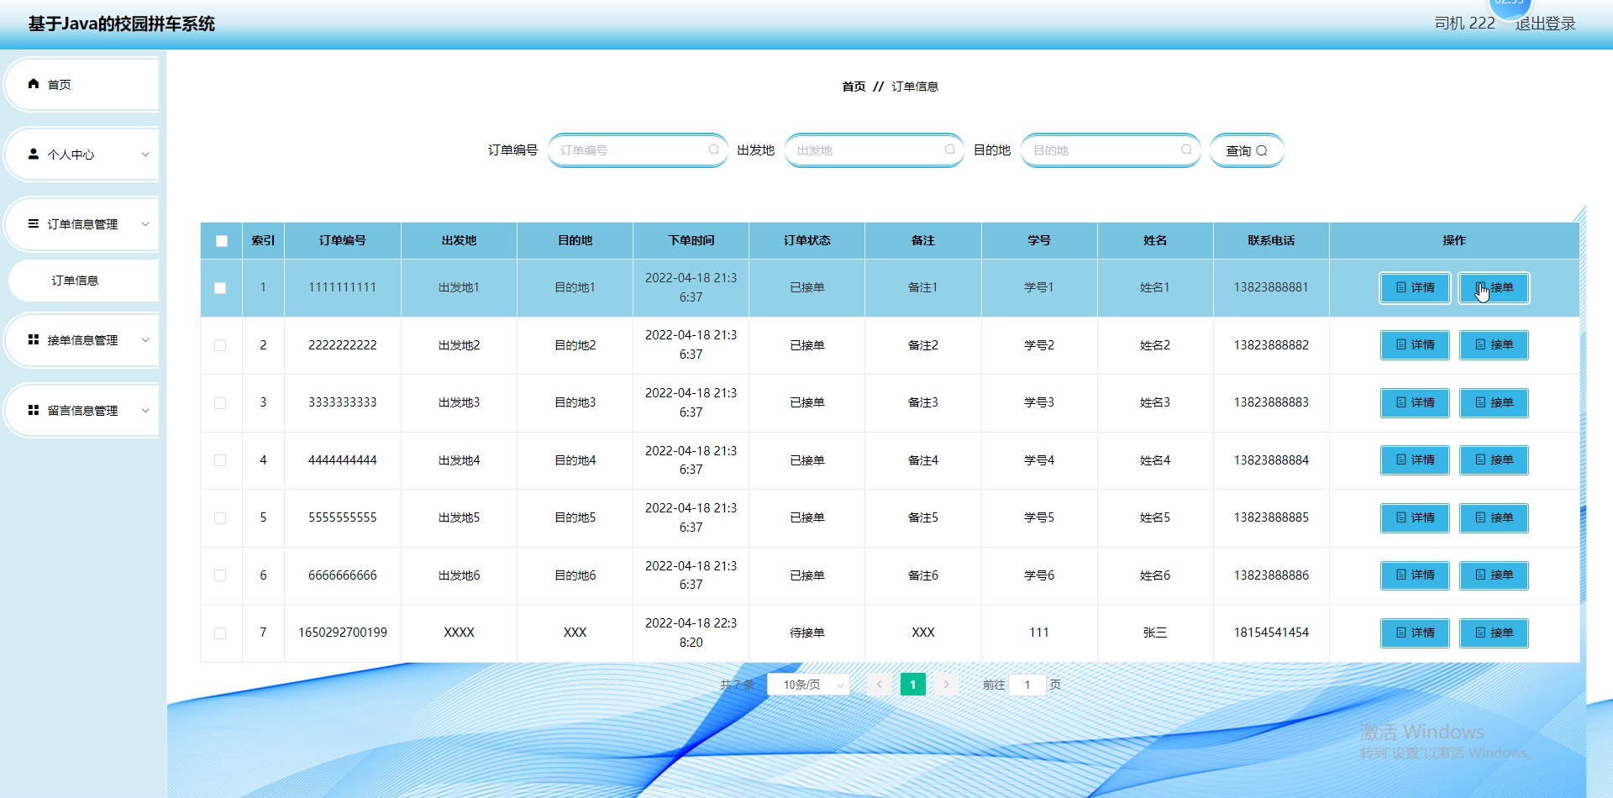Click the search icon inside 目的地 field
Image resolution: width=1613 pixels, height=798 pixels.
1186,150
